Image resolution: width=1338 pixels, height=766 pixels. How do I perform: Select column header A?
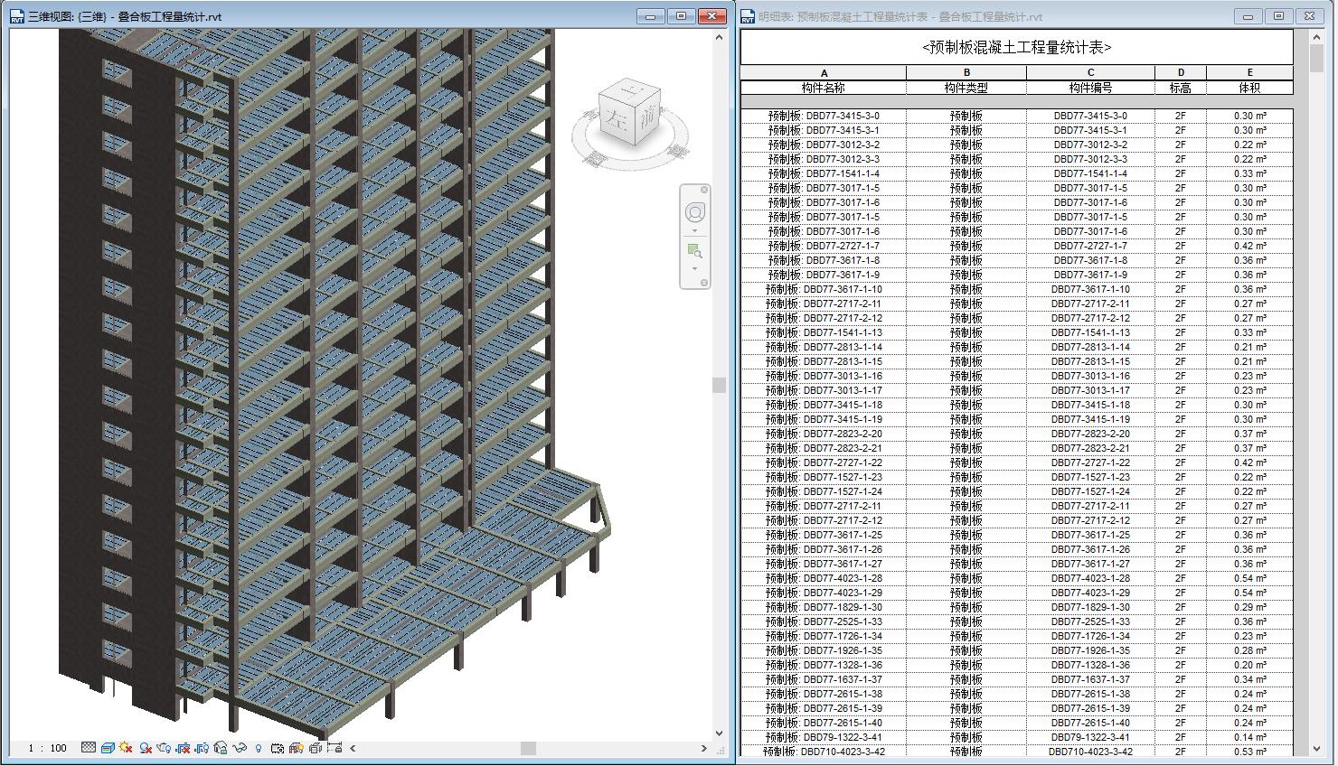pyautogui.click(x=824, y=73)
